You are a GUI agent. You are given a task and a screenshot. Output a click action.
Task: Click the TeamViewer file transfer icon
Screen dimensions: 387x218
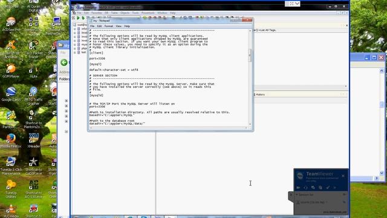point(320,188)
